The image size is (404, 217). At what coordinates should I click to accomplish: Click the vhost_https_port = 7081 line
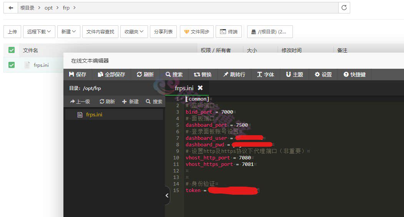click(220, 164)
